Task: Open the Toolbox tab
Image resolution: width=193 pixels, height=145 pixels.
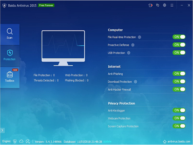Action: (10, 77)
